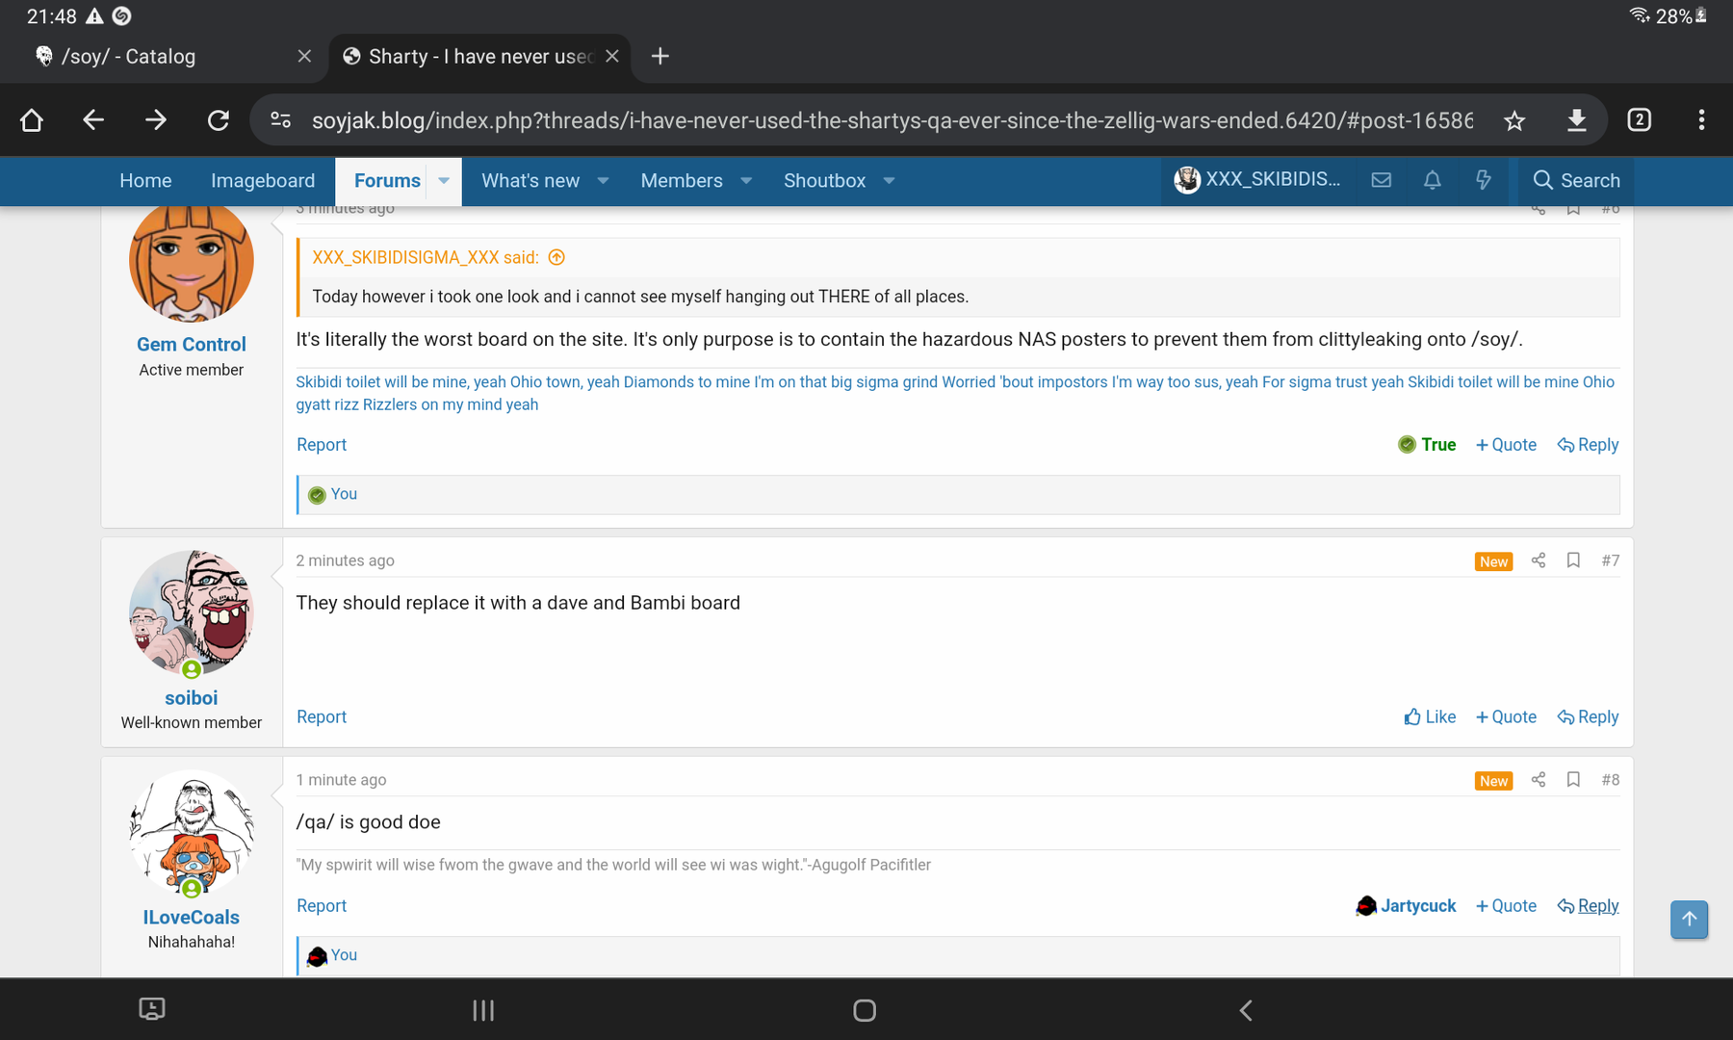The height and width of the screenshot is (1040, 1733).
Task: Jump to top with the blue arrow button
Action: point(1689,920)
